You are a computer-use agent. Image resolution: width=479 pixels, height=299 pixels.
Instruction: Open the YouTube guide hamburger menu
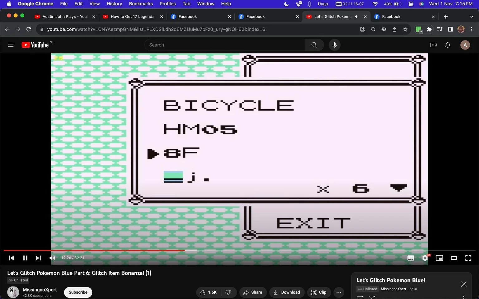(x=11, y=45)
